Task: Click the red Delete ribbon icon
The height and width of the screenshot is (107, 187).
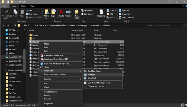Action: [61, 12]
